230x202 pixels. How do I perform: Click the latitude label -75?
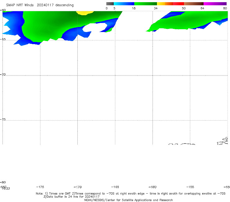3,119
